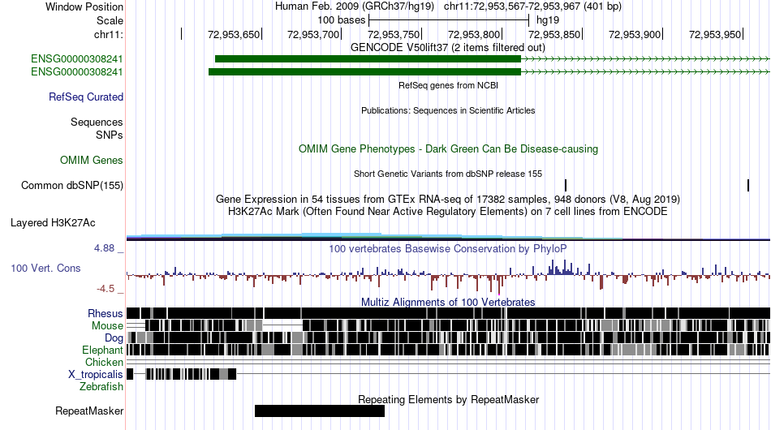Click the 72,953,750 ruler coordinate
The height and width of the screenshot is (430, 771).
[x=394, y=34]
